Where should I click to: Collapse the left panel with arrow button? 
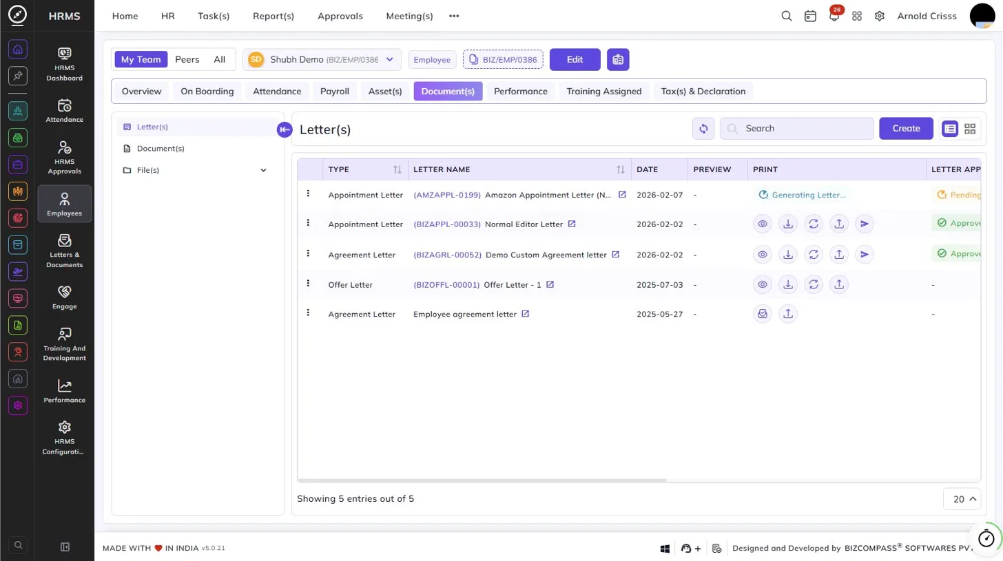click(x=285, y=129)
